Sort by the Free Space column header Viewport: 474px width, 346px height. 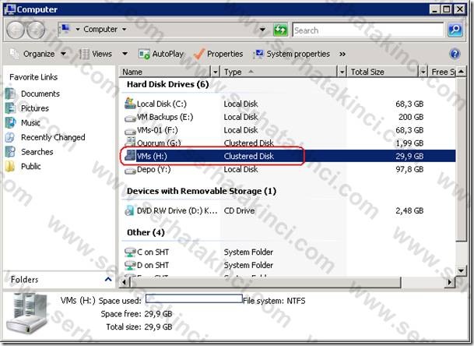pyautogui.click(x=442, y=72)
